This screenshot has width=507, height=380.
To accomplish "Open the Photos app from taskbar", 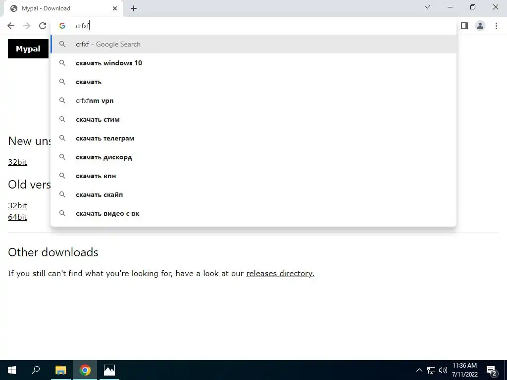I will [x=109, y=370].
